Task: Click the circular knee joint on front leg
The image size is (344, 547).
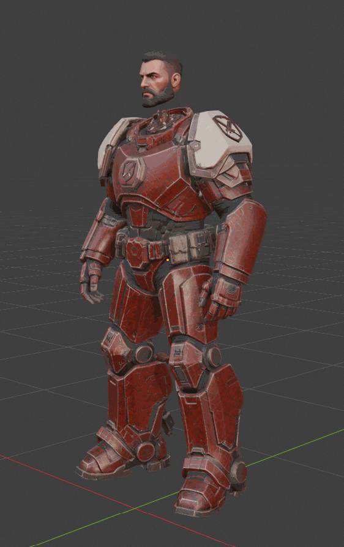Action: coord(212,356)
